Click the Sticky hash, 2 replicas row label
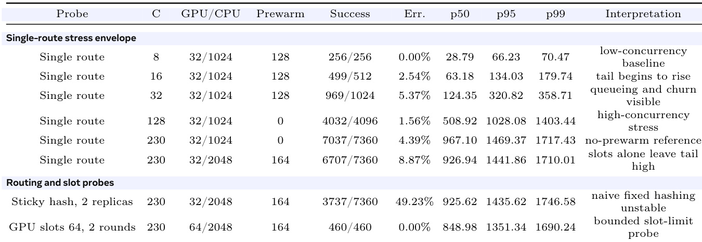The width and height of the screenshot is (702, 242). 72,201
